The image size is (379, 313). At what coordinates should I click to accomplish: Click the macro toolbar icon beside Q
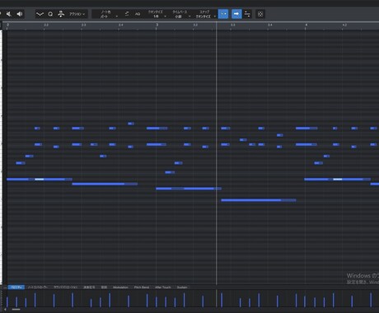pyautogui.click(x=61, y=14)
